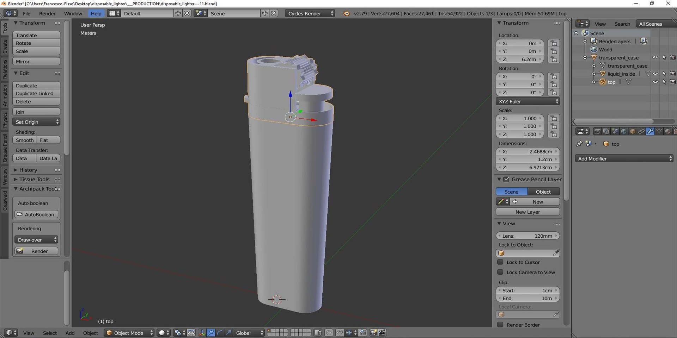Enable Render Border checkbox
The image size is (677, 338).
point(500,325)
